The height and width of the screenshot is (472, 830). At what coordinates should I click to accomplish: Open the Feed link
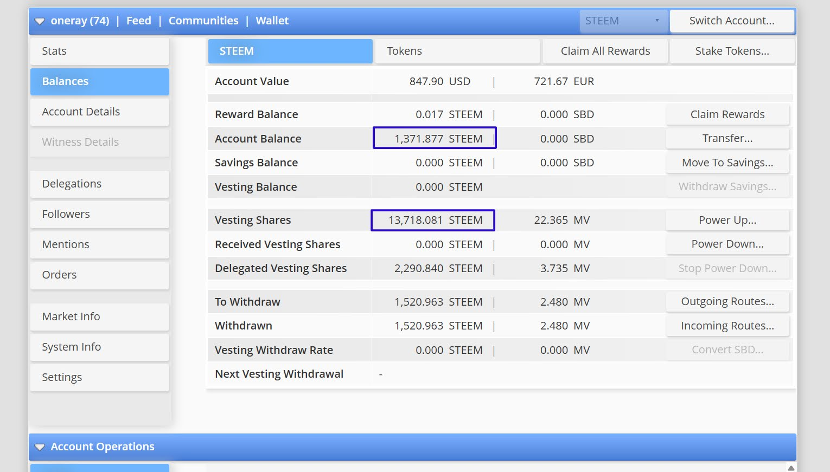139,21
